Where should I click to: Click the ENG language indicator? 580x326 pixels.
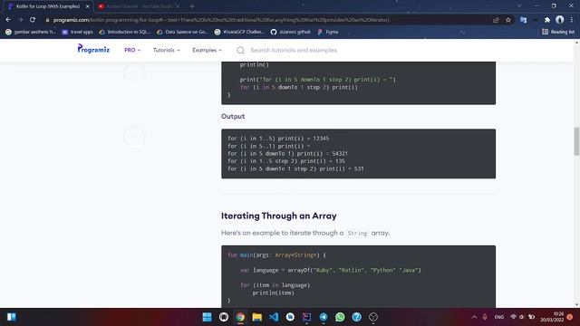(x=499, y=317)
